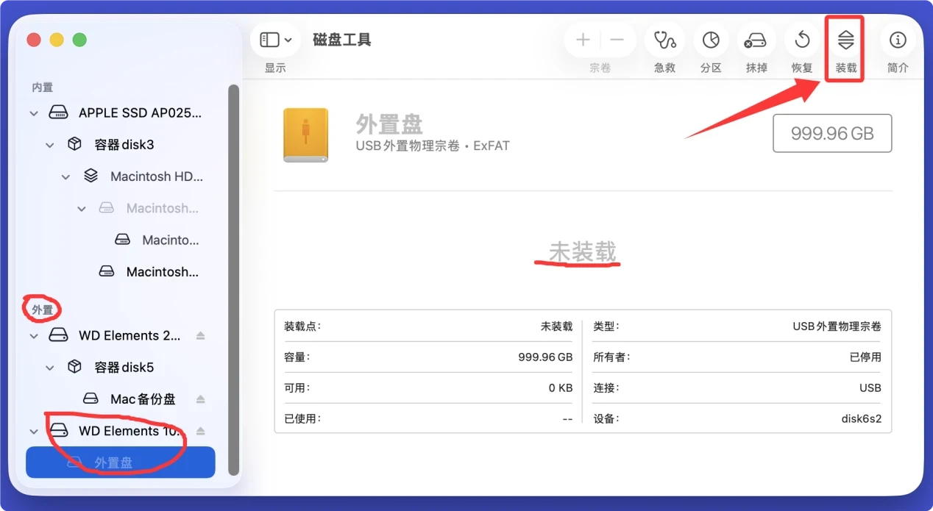This screenshot has height=511, width=933.
Task: Click the 外置 sidebar section header
Action: point(42,310)
